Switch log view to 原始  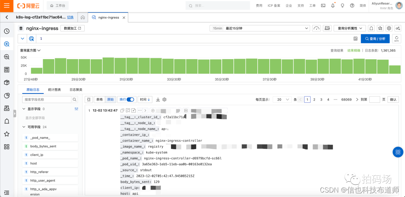pos(110,99)
